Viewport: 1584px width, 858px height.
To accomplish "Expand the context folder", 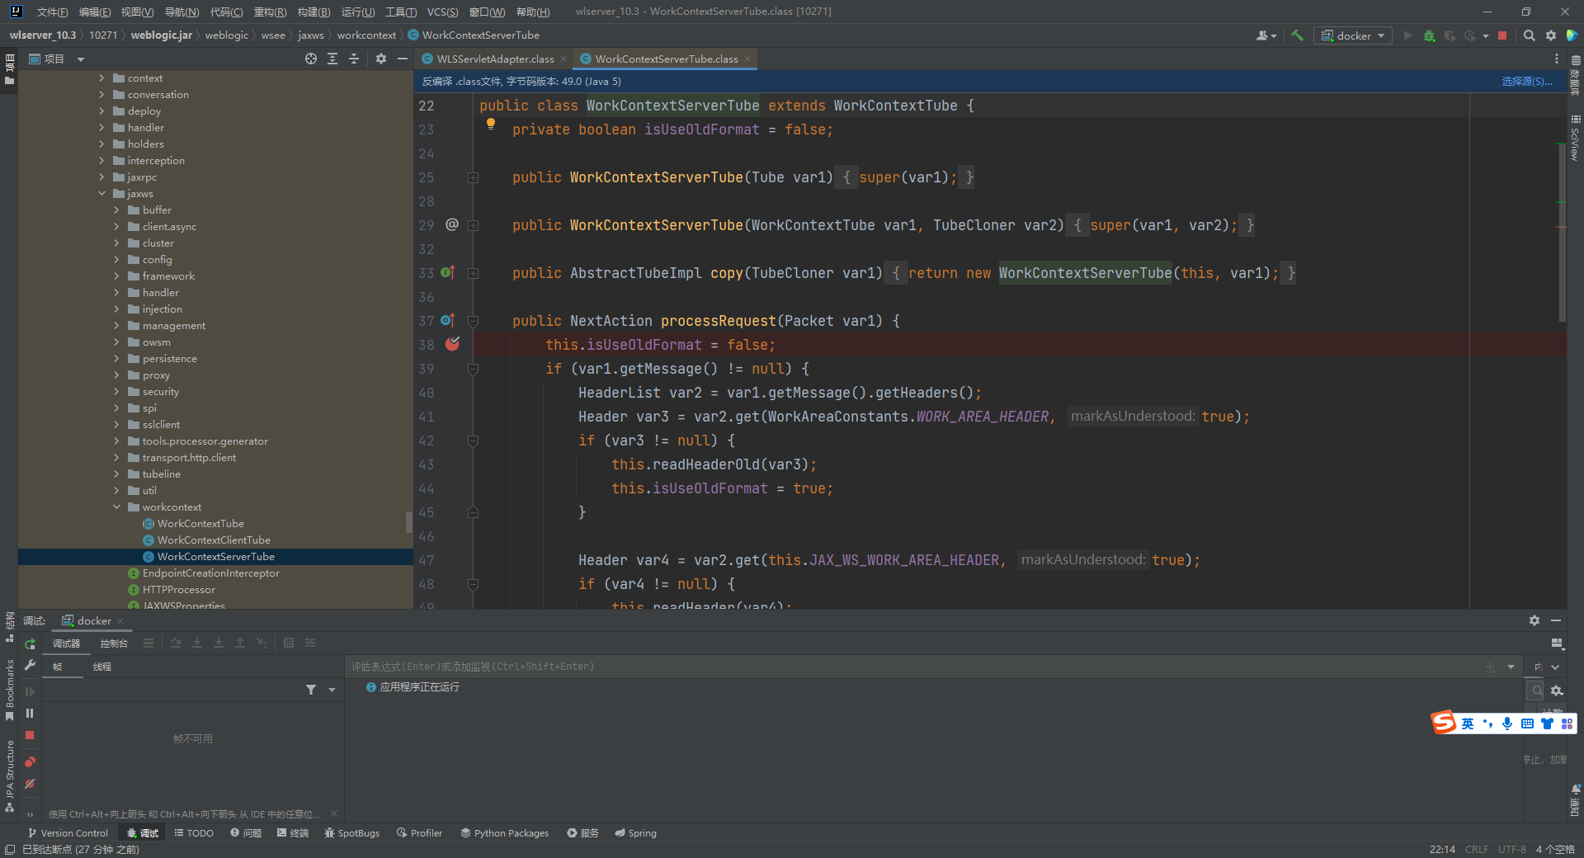I will point(101,78).
